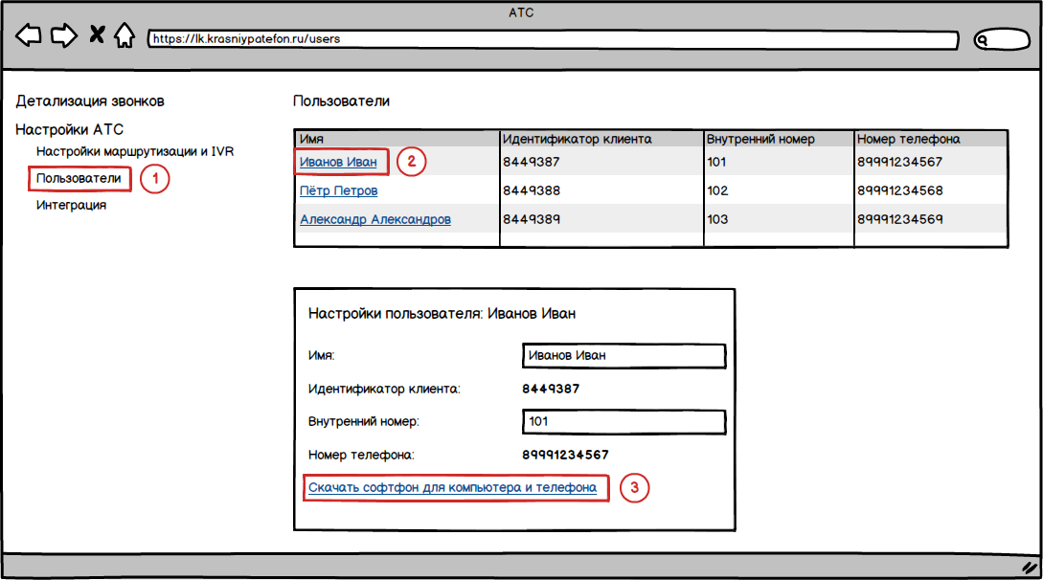
Task: Click the search magnifier box
Action: click(1001, 40)
